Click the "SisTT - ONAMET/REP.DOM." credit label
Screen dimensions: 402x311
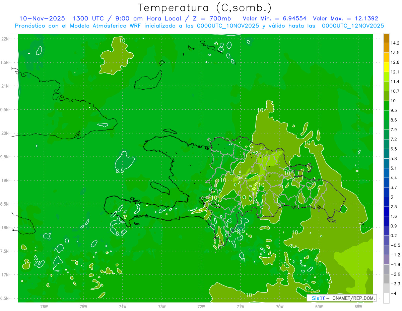click(341, 298)
